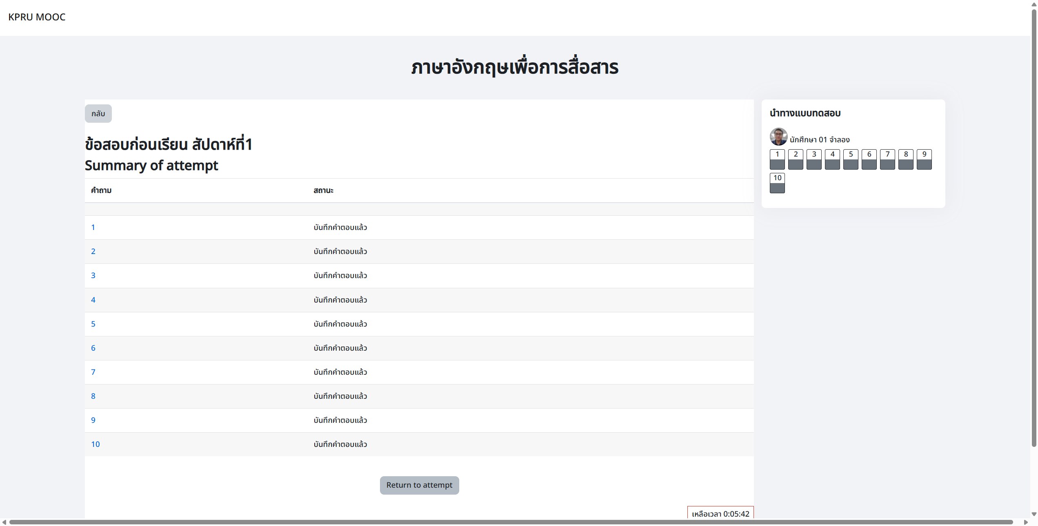Open question 2 link in summary table
The image size is (1038, 526).
[93, 252]
